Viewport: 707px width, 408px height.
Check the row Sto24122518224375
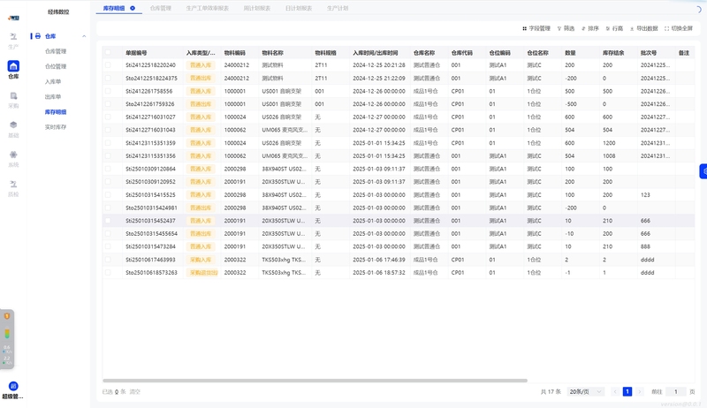(108, 78)
